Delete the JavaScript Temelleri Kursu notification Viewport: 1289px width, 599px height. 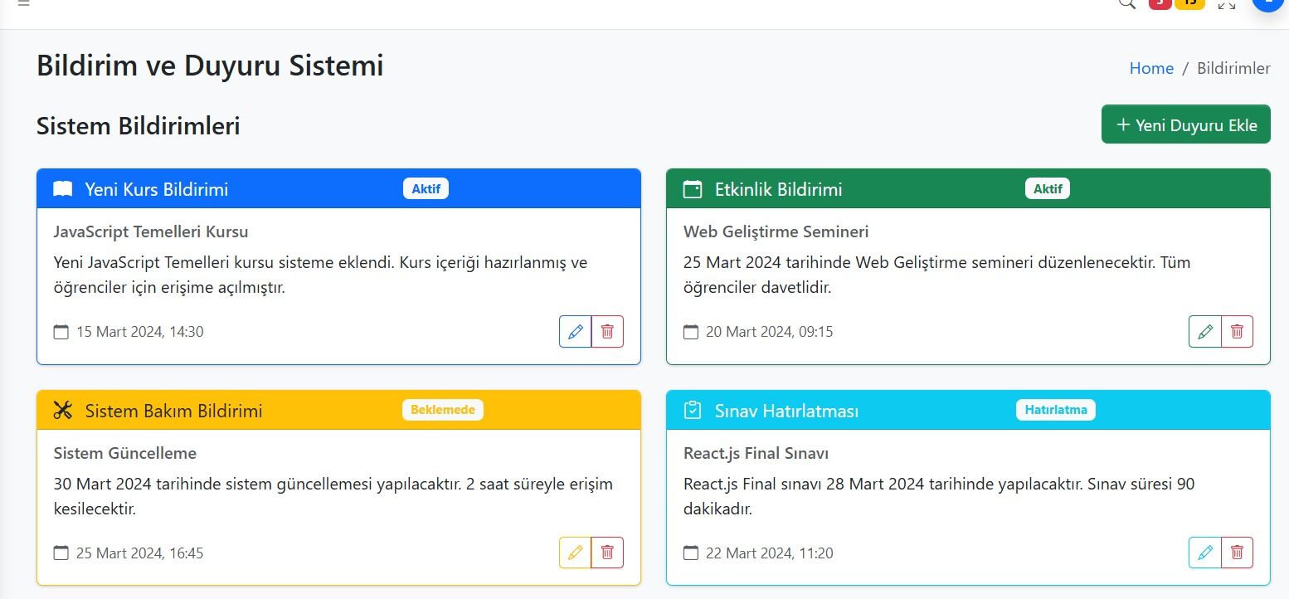607,332
